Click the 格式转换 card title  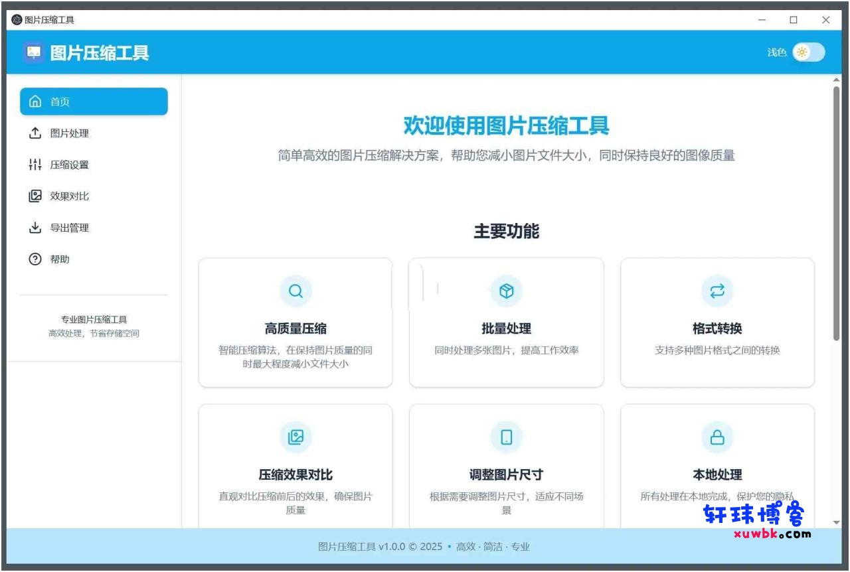[x=717, y=328]
